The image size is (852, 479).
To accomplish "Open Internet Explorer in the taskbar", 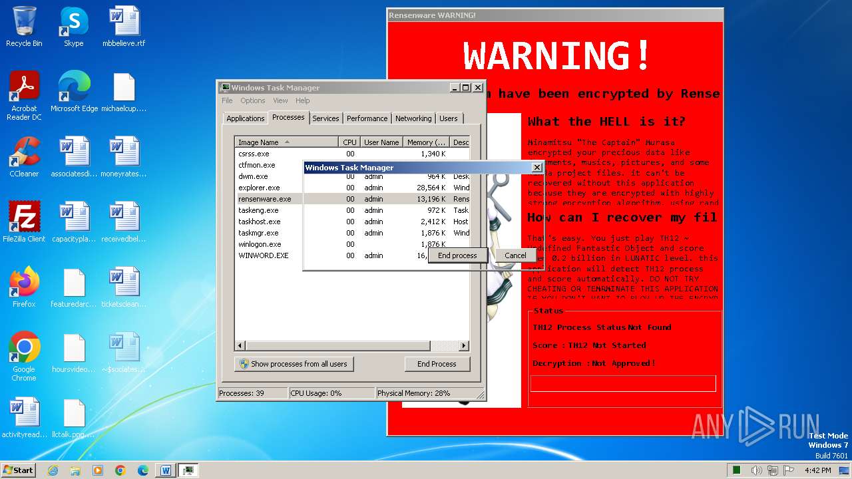I will point(53,470).
